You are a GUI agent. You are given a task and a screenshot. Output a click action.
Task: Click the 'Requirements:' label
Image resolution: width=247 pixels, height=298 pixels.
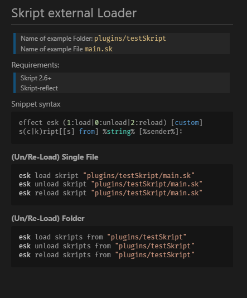pyautogui.click(x=35, y=65)
